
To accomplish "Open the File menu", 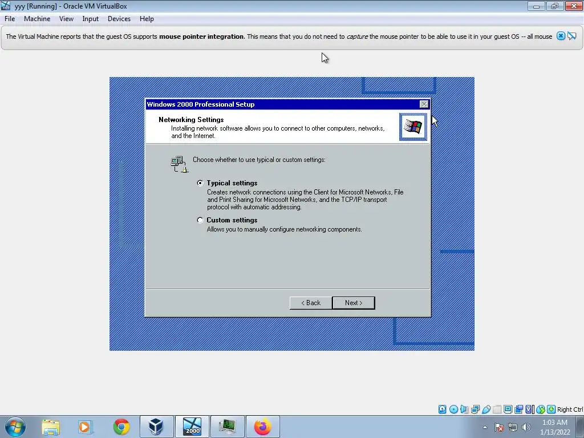I will pyautogui.click(x=10, y=19).
